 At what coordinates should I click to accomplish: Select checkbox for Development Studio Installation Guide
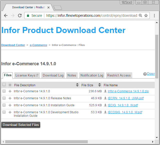[4, 112]
